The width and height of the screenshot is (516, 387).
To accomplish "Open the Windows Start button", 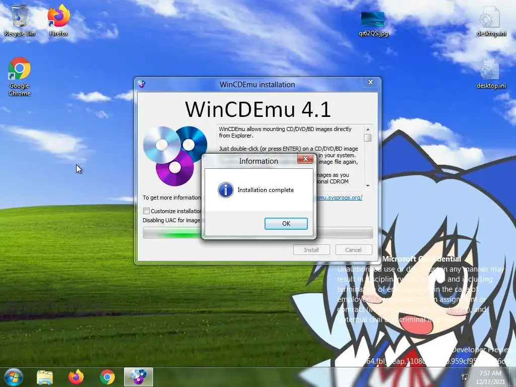I will tap(13, 377).
